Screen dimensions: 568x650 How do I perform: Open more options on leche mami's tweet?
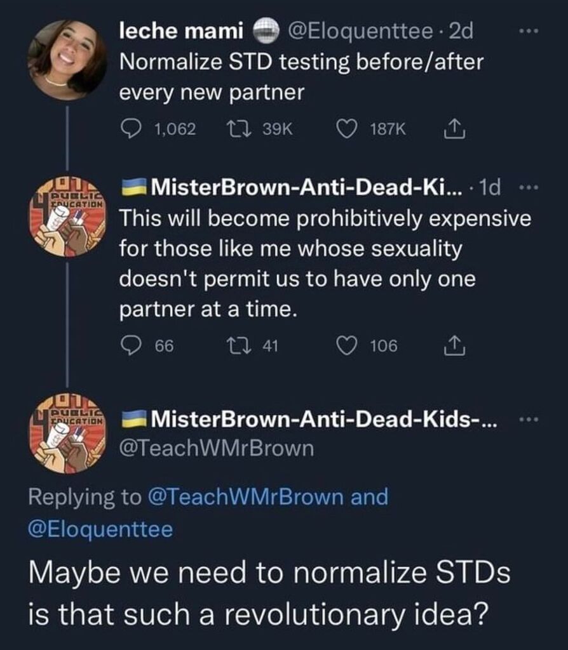coord(528,30)
